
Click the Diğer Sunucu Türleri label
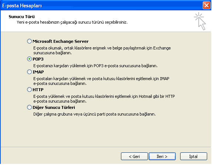coord(54,107)
